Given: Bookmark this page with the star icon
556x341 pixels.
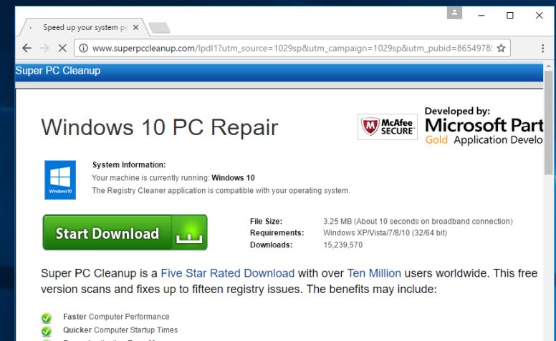Looking at the screenshot, I should (x=501, y=48).
